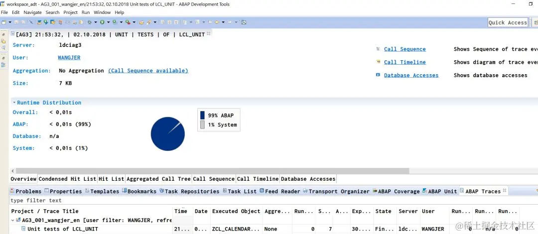538x234 pixels.
Task: Open the Run configurations dropdown arrow
Action: pos(109,22)
